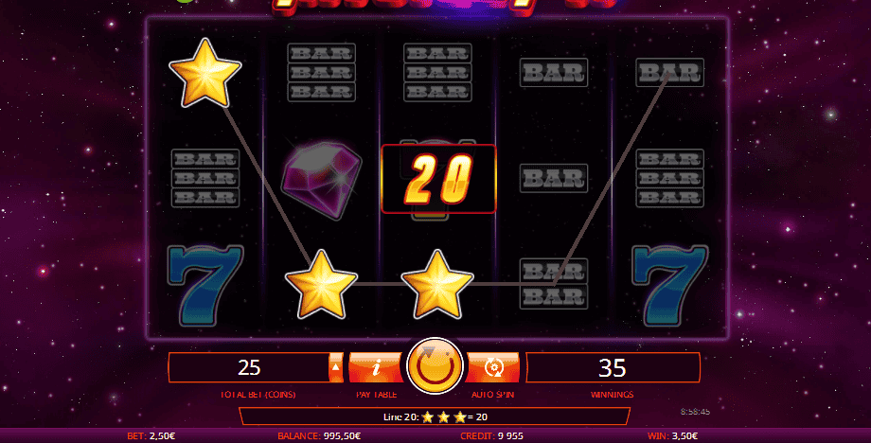Click the BALANCE amount in status bar
871x443 pixels.
(319, 436)
